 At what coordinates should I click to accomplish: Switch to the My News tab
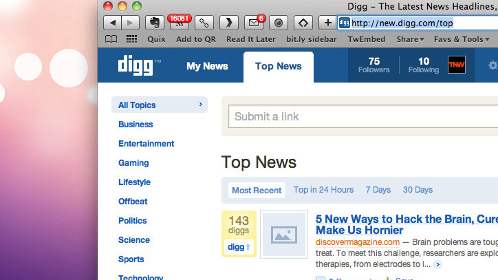click(x=207, y=66)
